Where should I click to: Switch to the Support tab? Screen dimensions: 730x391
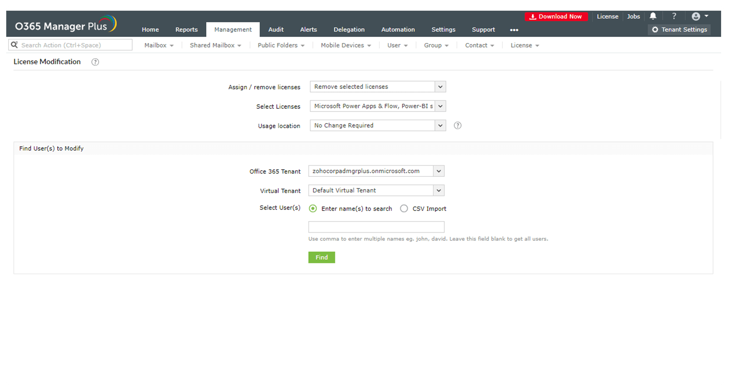[x=483, y=29]
